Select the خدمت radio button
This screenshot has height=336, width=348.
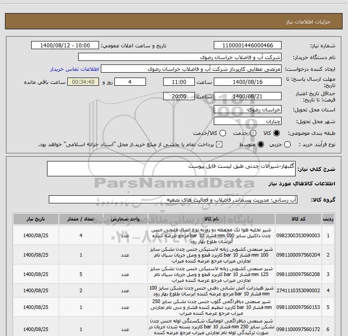tap(253, 133)
